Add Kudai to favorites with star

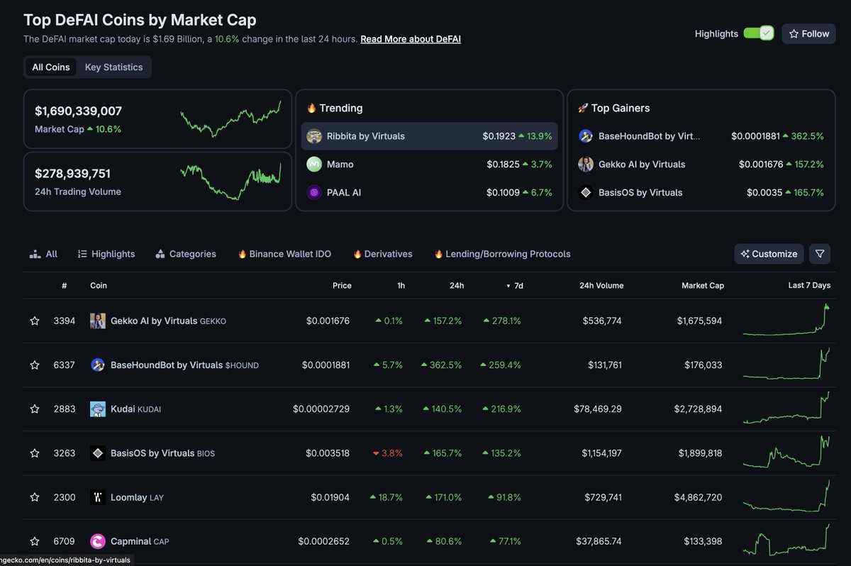(x=34, y=409)
